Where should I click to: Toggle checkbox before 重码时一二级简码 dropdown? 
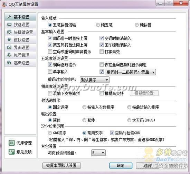point(102,72)
